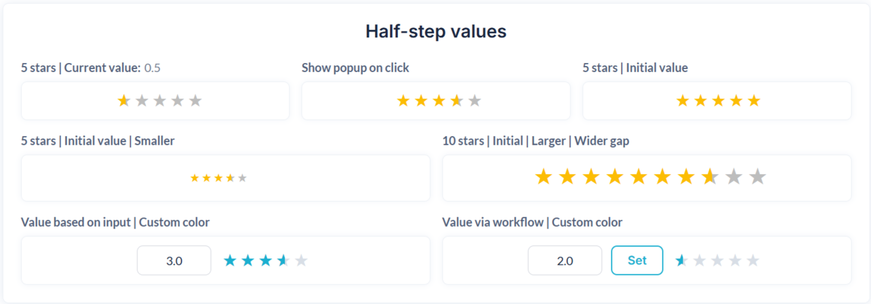Click tenth star in 10 stars rating
This screenshot has width=871, height=304.
(757, 177)
